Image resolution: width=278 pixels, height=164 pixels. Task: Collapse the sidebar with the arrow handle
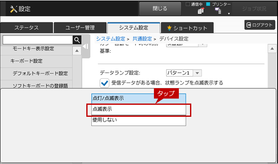(85, 46)
